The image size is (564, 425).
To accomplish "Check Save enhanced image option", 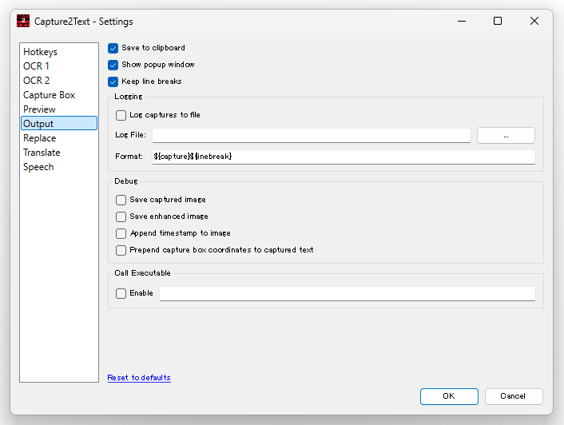I will (x=121, y=216).
